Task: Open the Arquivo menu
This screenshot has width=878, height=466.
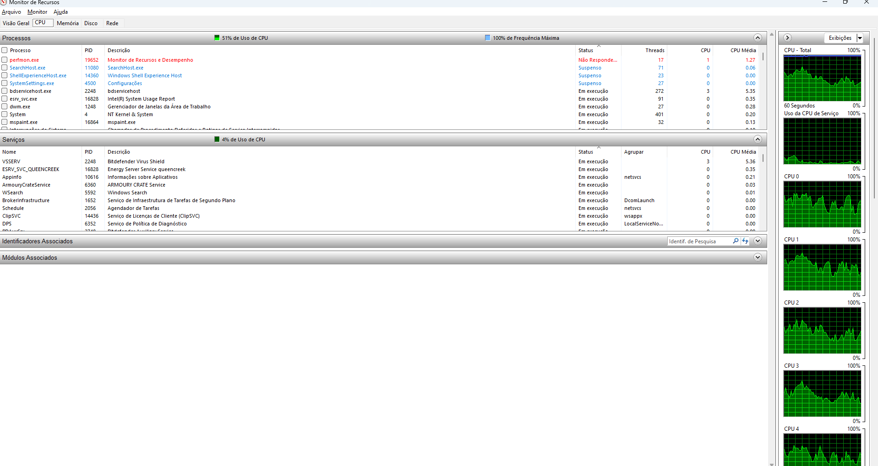Action: [11, 12]
